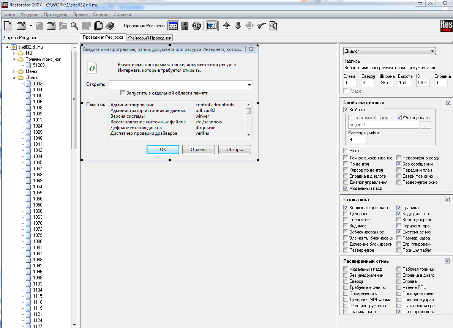Click the grayed folder tools toolbar icon

(x=63, y=26)
